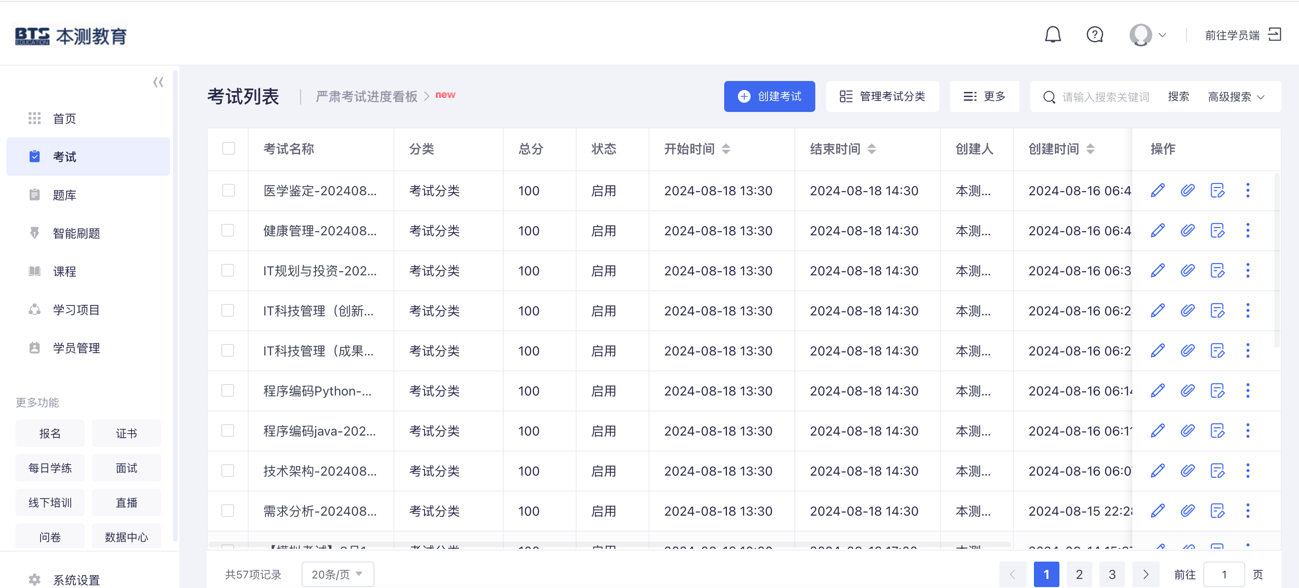Click grading sheet icon for 医学鉴定 exam

(1217, 190)
